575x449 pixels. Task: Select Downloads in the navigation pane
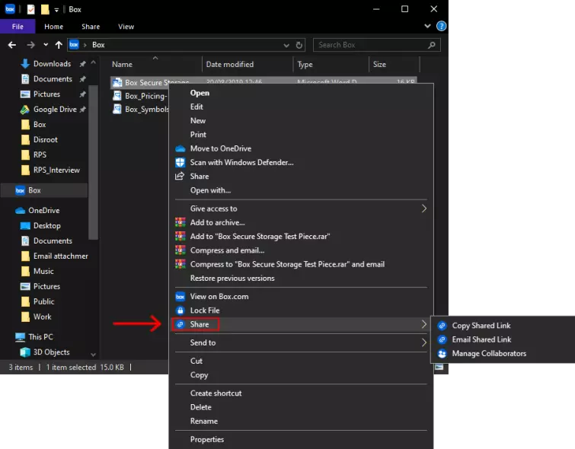52,64
